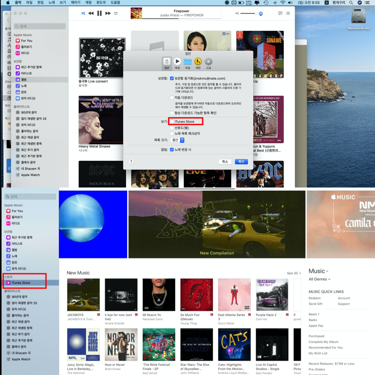The width and height of the screenshot is (375, 375).
Task: Click playback progress bar under Firepower
Action: tap(182, 18)
